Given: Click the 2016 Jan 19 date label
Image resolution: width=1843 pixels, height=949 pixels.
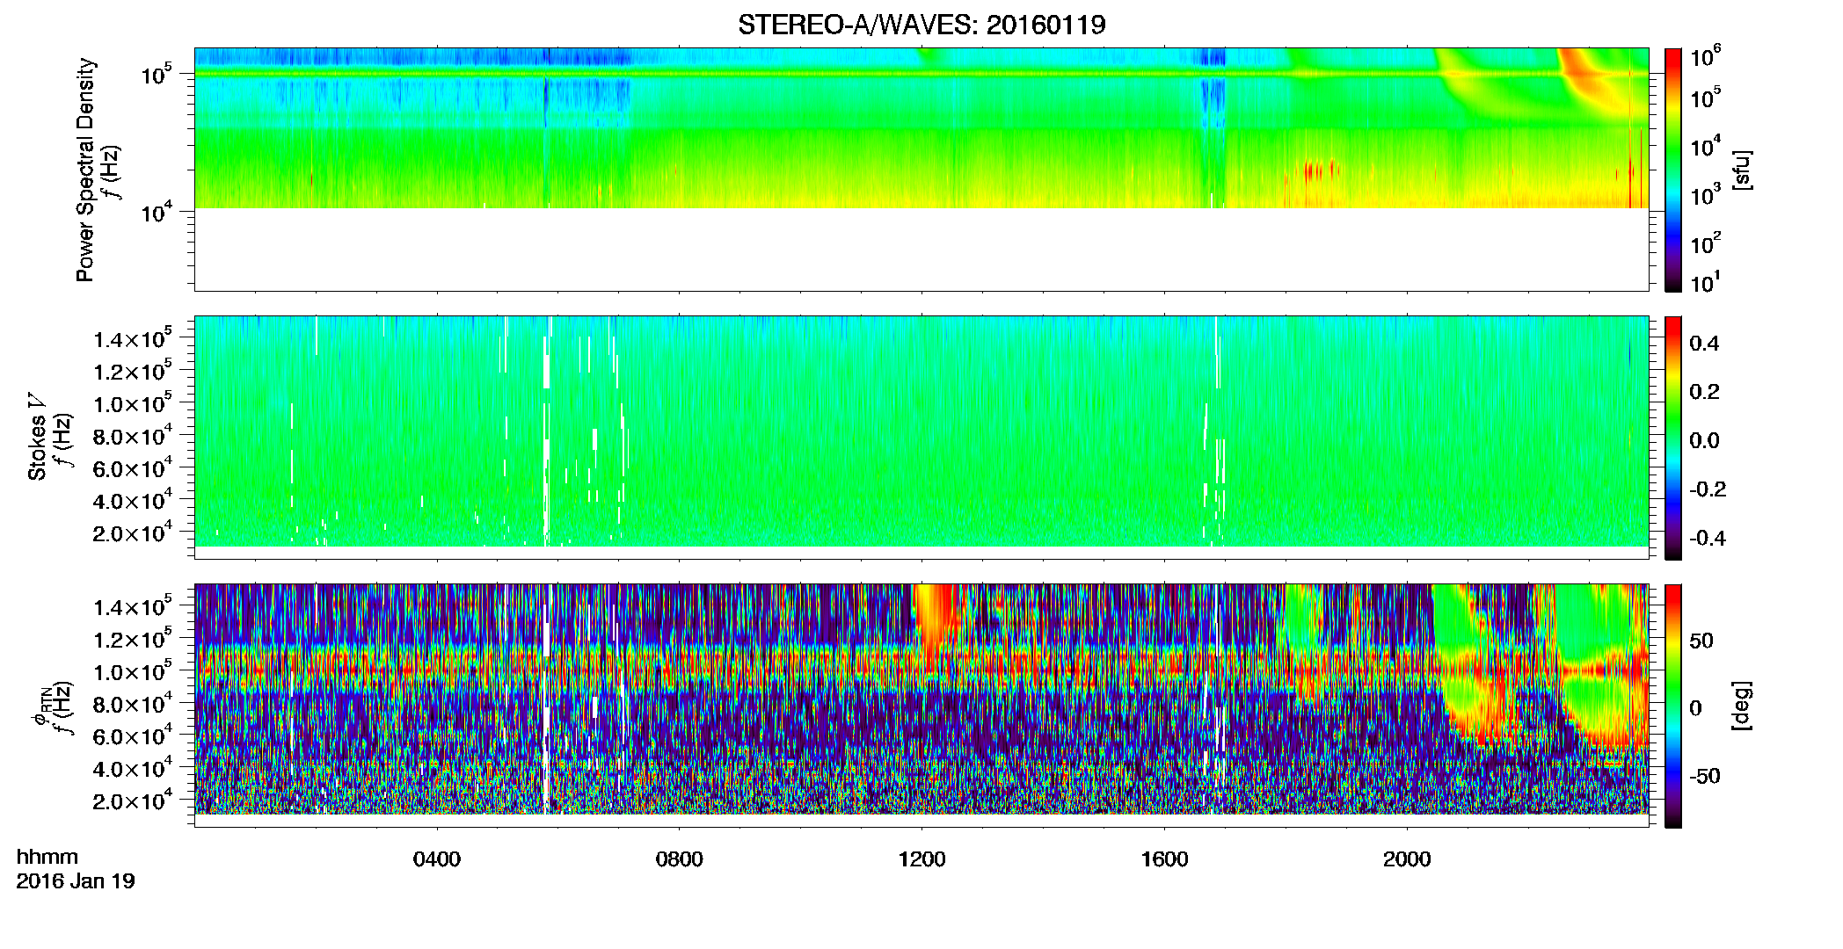Looking at the screenshot, I should 76,881.
